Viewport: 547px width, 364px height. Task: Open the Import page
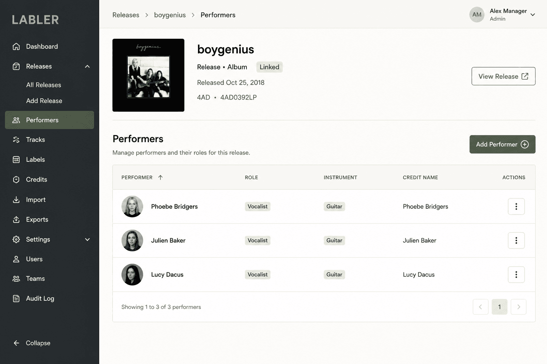(50, 200)
